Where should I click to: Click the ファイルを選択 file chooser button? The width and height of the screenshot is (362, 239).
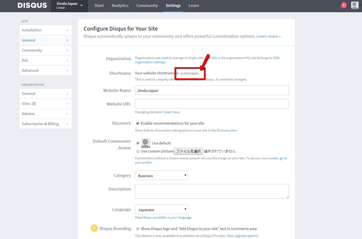(x=188, y=151)
